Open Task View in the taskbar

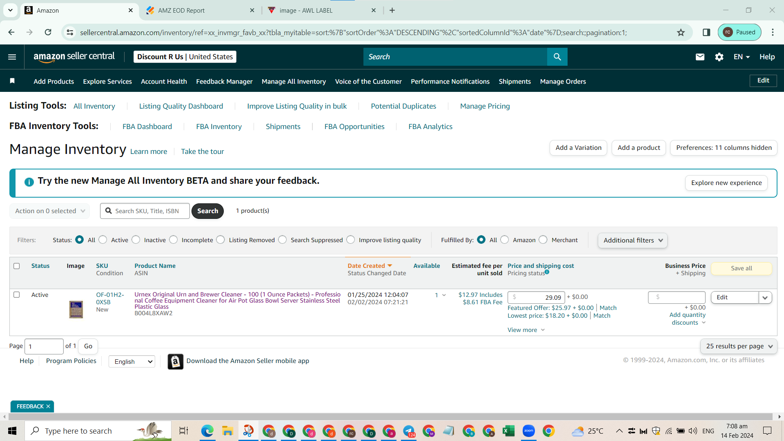[x=184, y=431]
